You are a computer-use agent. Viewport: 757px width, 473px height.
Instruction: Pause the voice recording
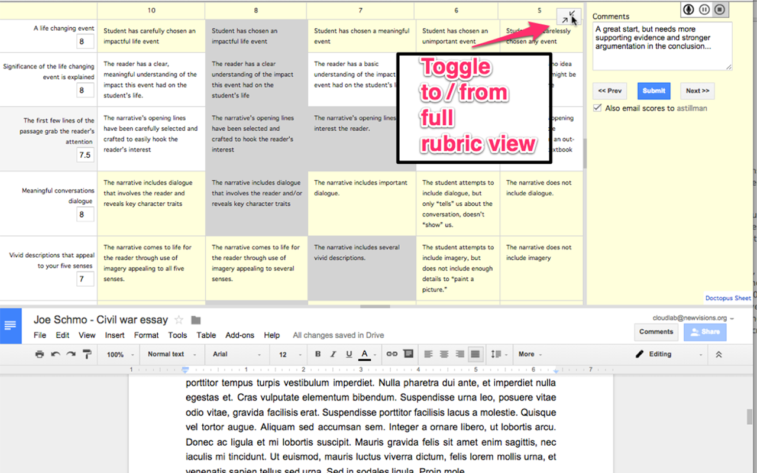(704, 9)
